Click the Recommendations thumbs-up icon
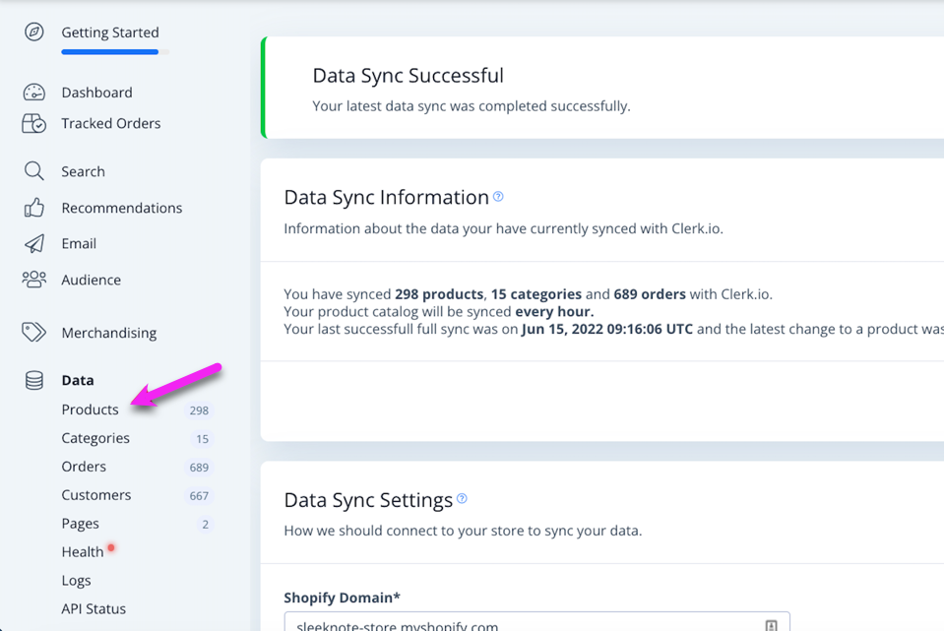944x631 pixels. (x=34, y=208)
